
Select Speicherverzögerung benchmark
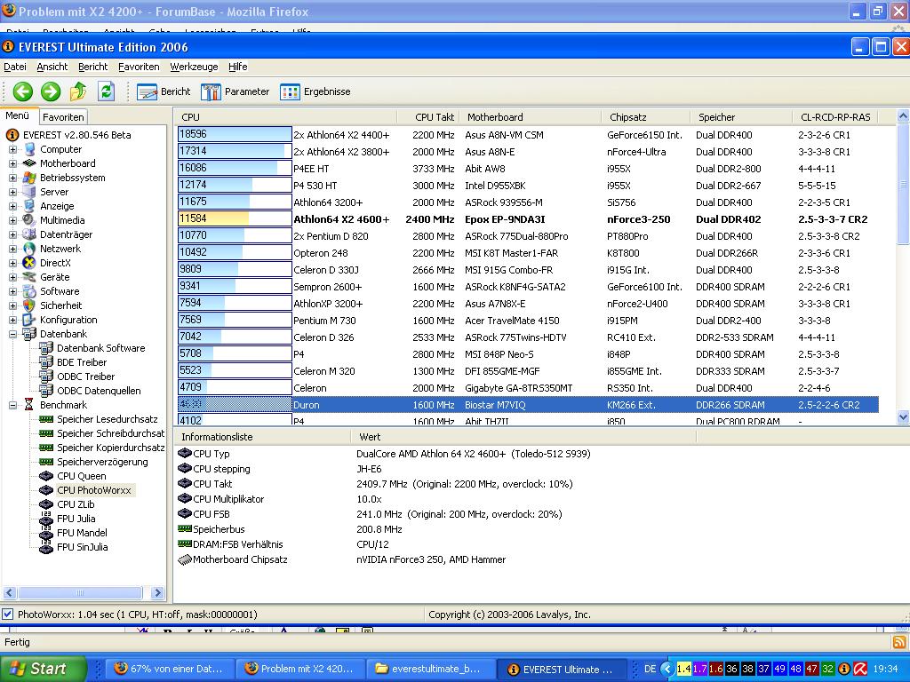tap(102, 462)
